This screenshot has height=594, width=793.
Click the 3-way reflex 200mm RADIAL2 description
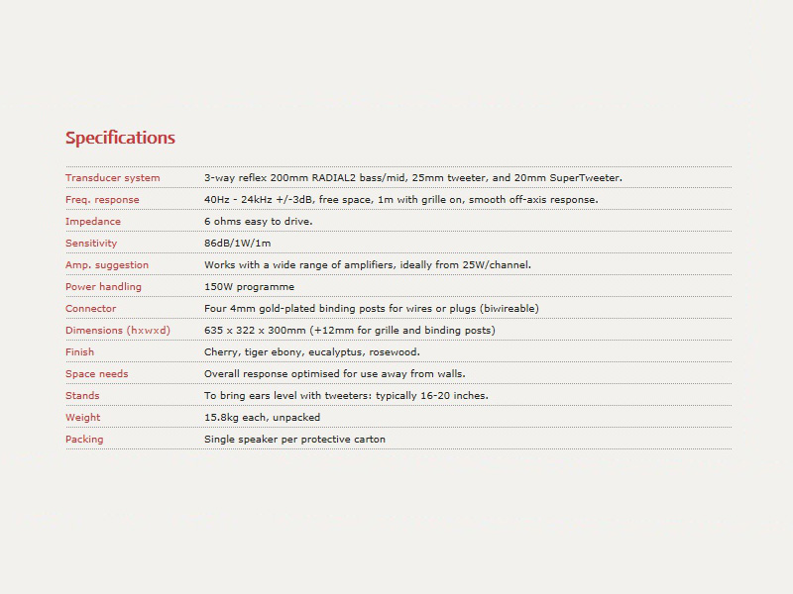pyautogui.click(x=413, y=178)
